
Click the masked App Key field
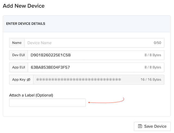[82, 80]
